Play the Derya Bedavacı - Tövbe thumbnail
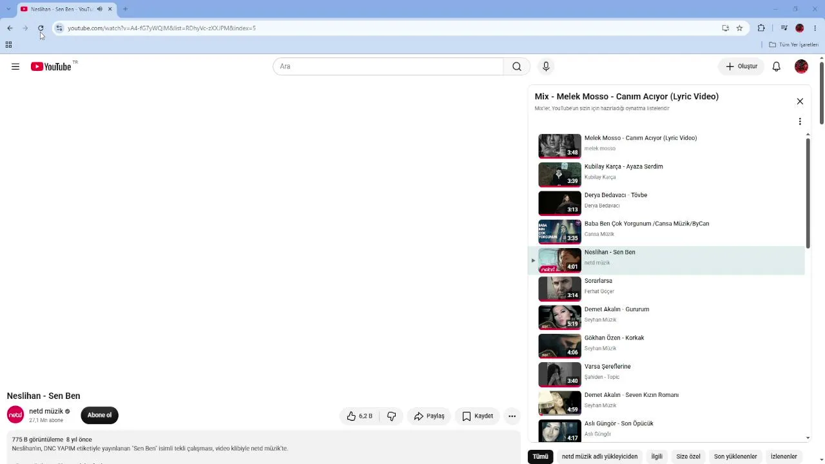 pyautogui.click(x=559, y=203)
